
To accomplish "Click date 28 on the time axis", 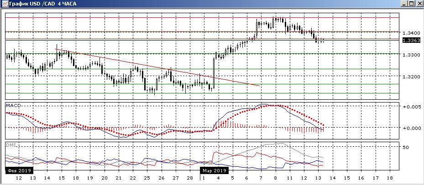I will 188,178.
